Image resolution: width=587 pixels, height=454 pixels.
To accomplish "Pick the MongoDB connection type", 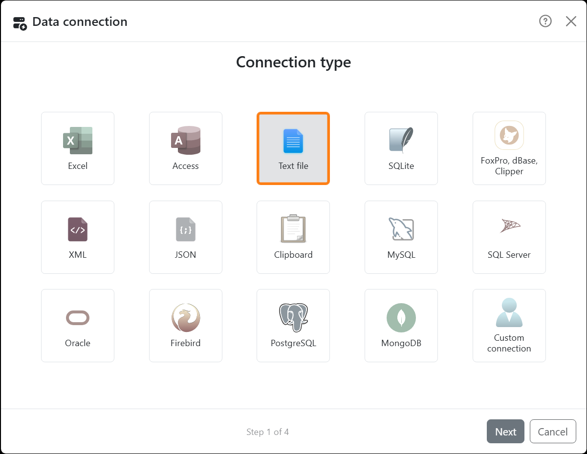I will tap(401, 326).
